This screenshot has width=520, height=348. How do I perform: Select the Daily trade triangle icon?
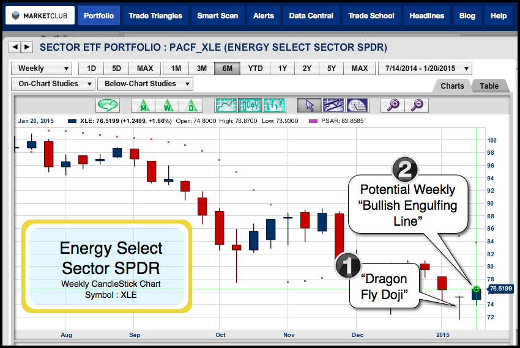click(x=191, y=105)
